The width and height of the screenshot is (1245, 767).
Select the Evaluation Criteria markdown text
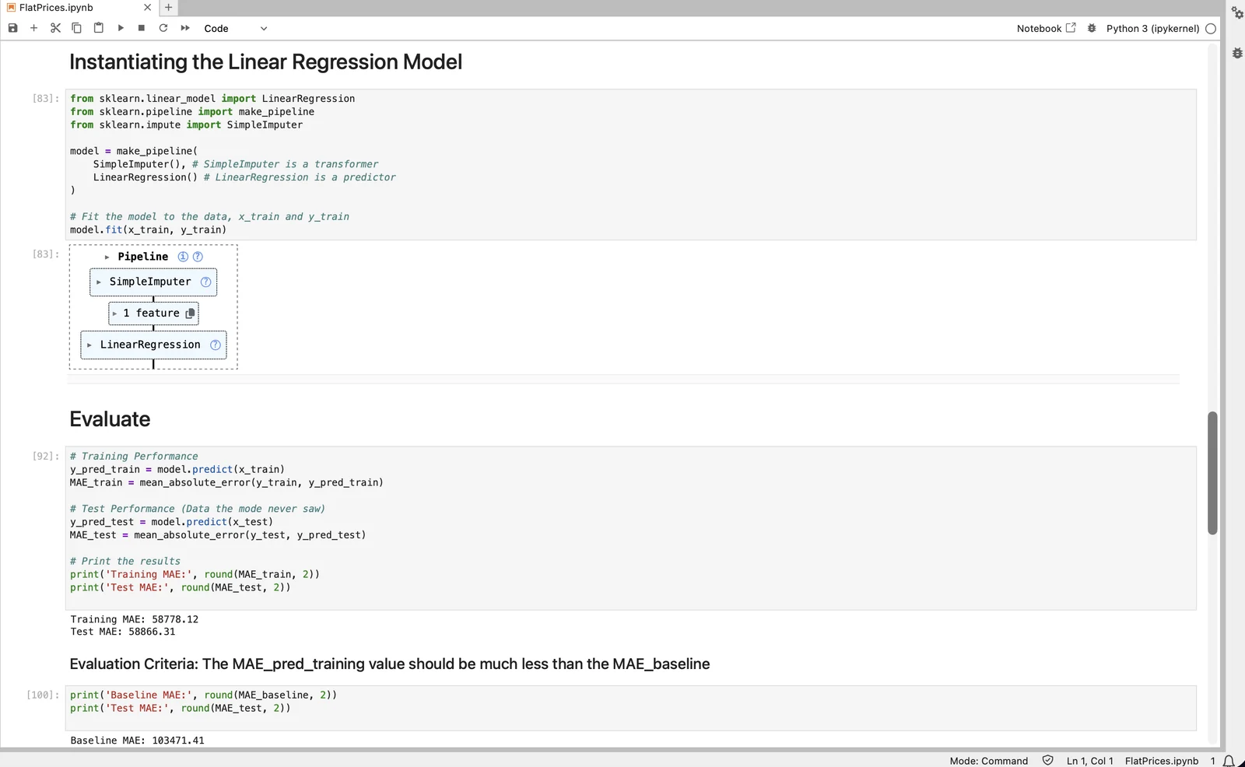pos(390,664)
